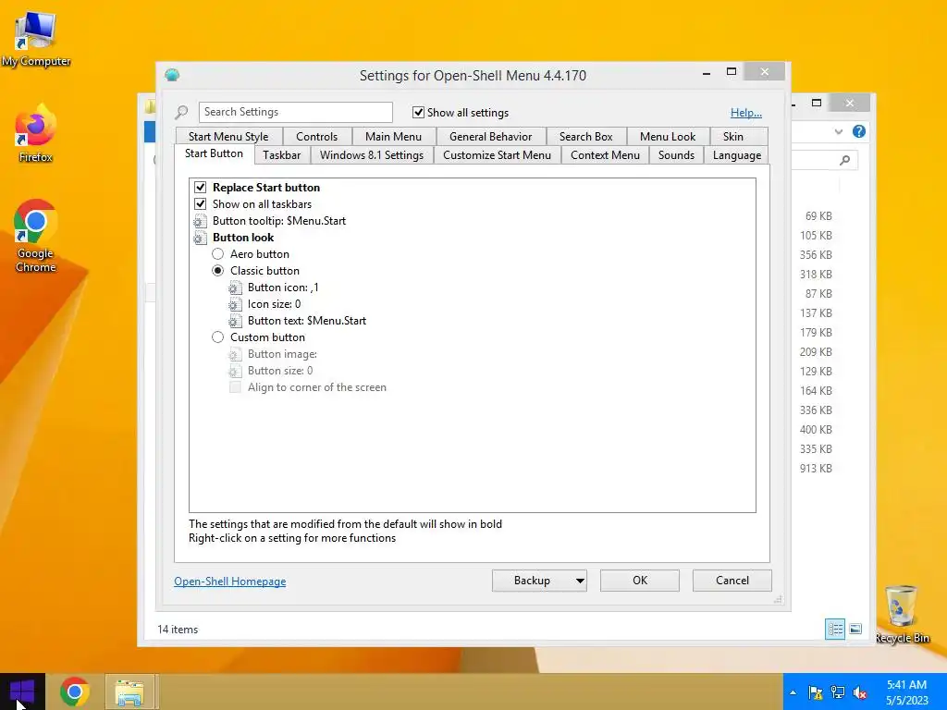Open the Help... link

pyautogui.click(x=746, y=112)
